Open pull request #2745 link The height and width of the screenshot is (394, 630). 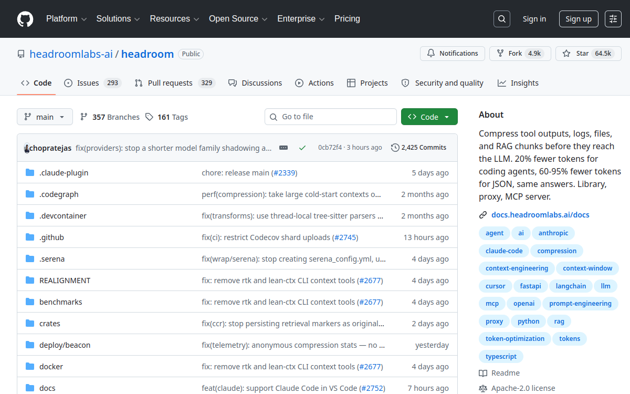[x=345, y=237]
